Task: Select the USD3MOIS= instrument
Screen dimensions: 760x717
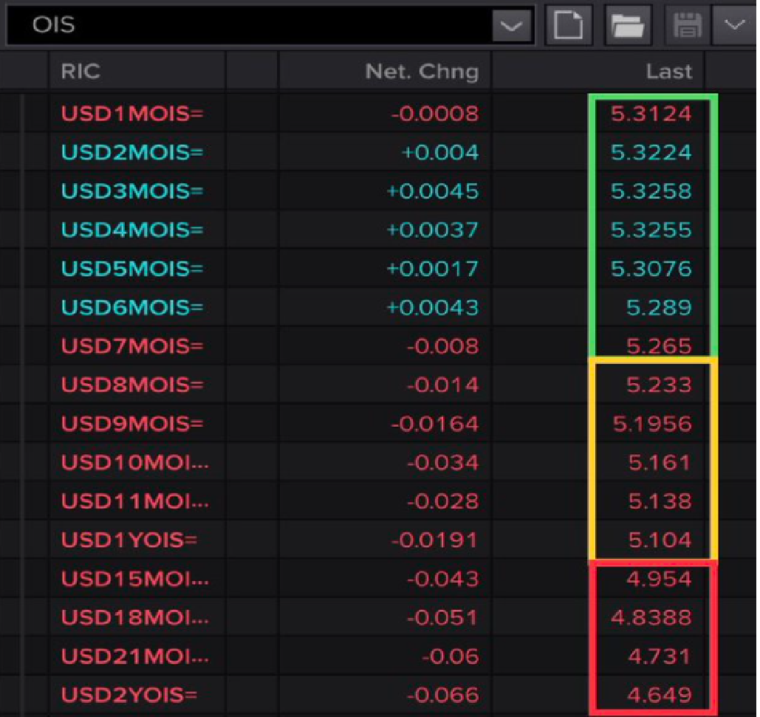Action: coord(131,191)
